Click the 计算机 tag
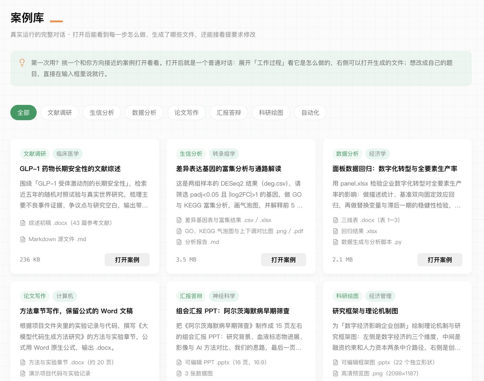Viewport: 484px width, 381px height. pos(65,296)
